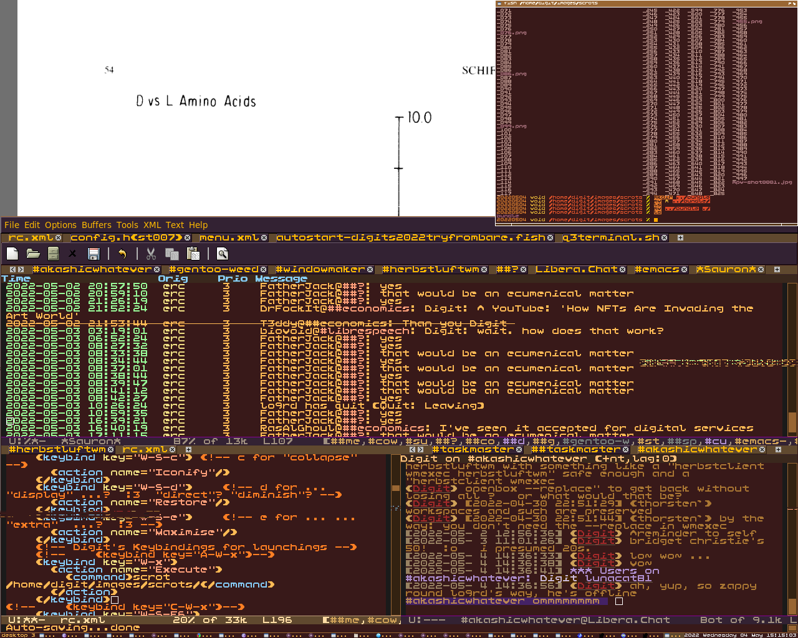Open the Edit menu

32,225
